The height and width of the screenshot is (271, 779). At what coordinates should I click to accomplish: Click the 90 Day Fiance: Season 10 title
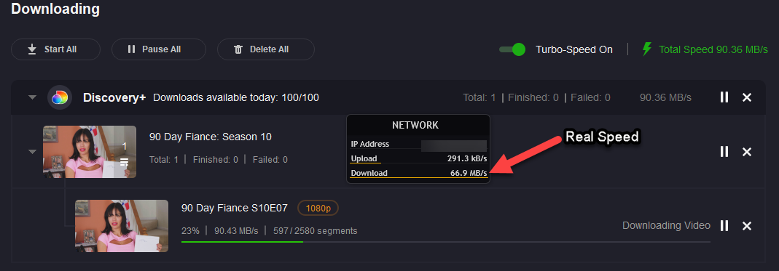click(x=211, y=137)
